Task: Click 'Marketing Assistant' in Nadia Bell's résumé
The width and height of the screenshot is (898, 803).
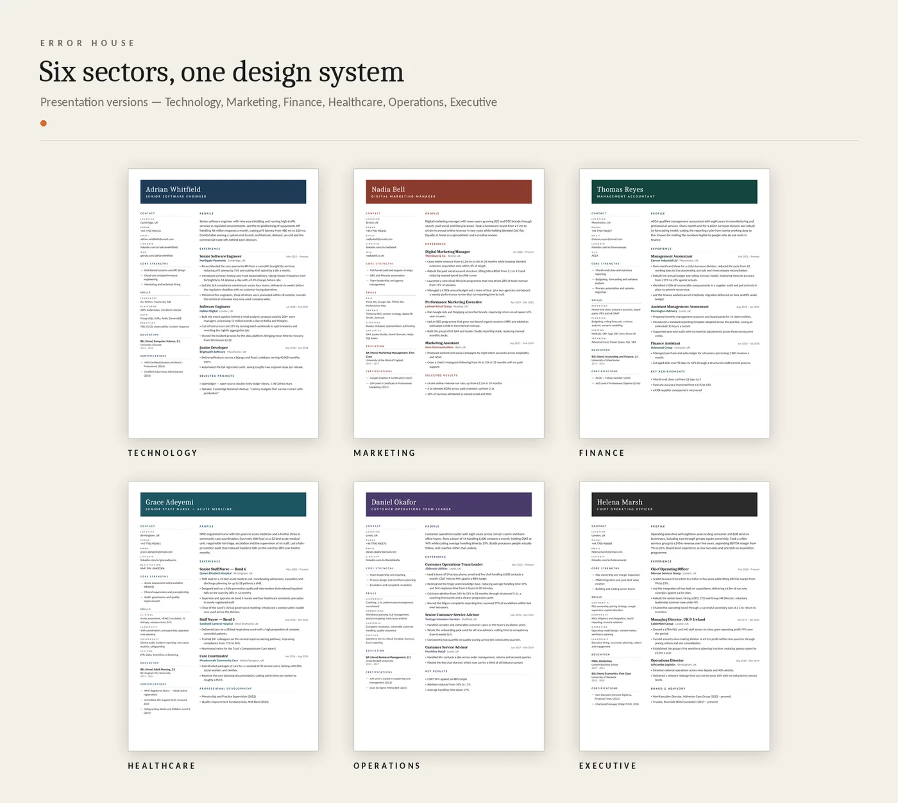Action: tap(442, 343)
